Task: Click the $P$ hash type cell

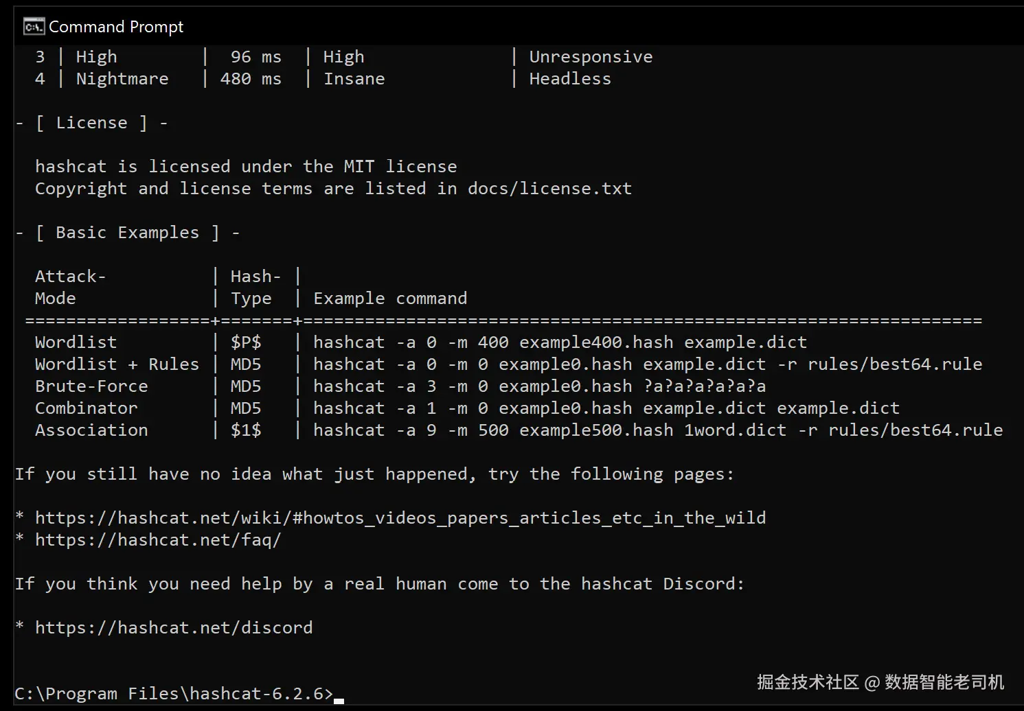Action: pos(246,342)
